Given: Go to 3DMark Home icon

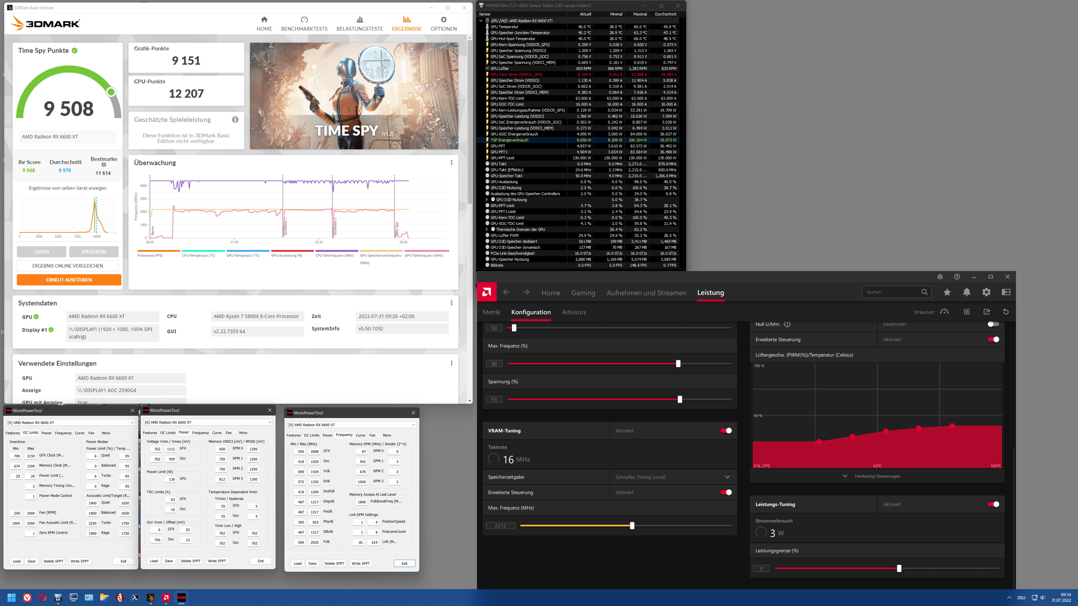Looking at the screenshot, I should coord(264,20).
